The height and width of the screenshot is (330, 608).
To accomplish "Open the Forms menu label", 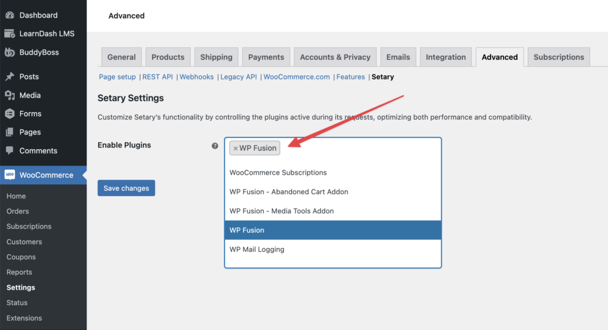I will coord(30,114).
